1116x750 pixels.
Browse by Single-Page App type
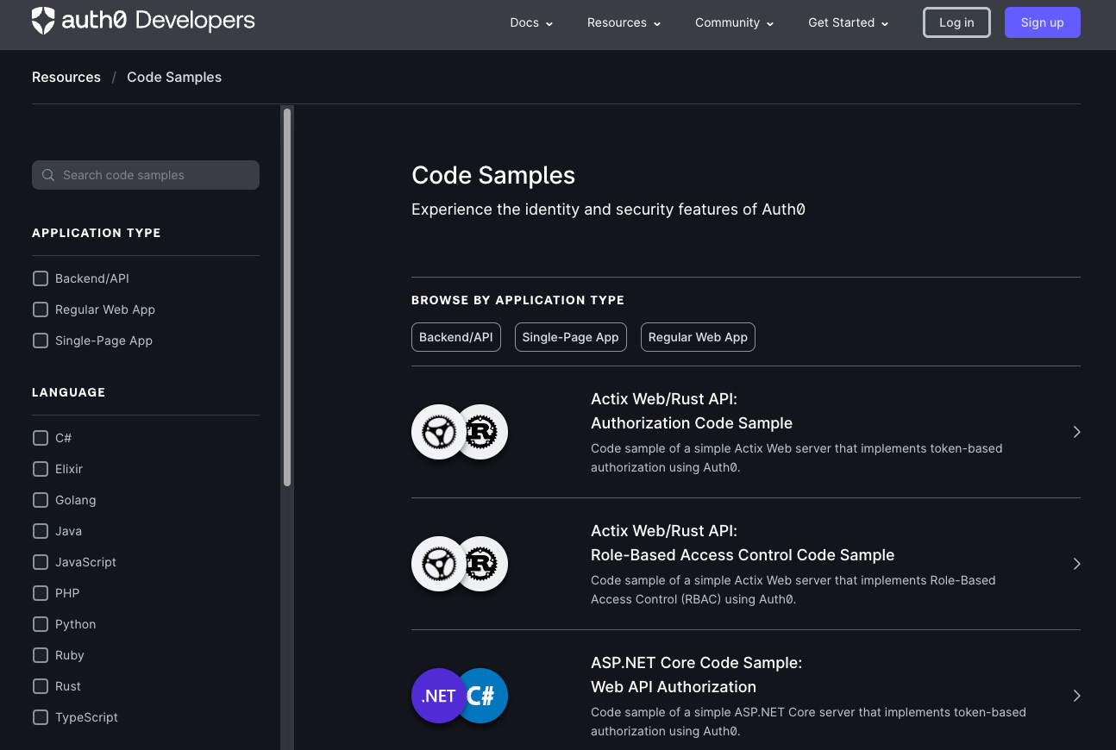point(571,337)
